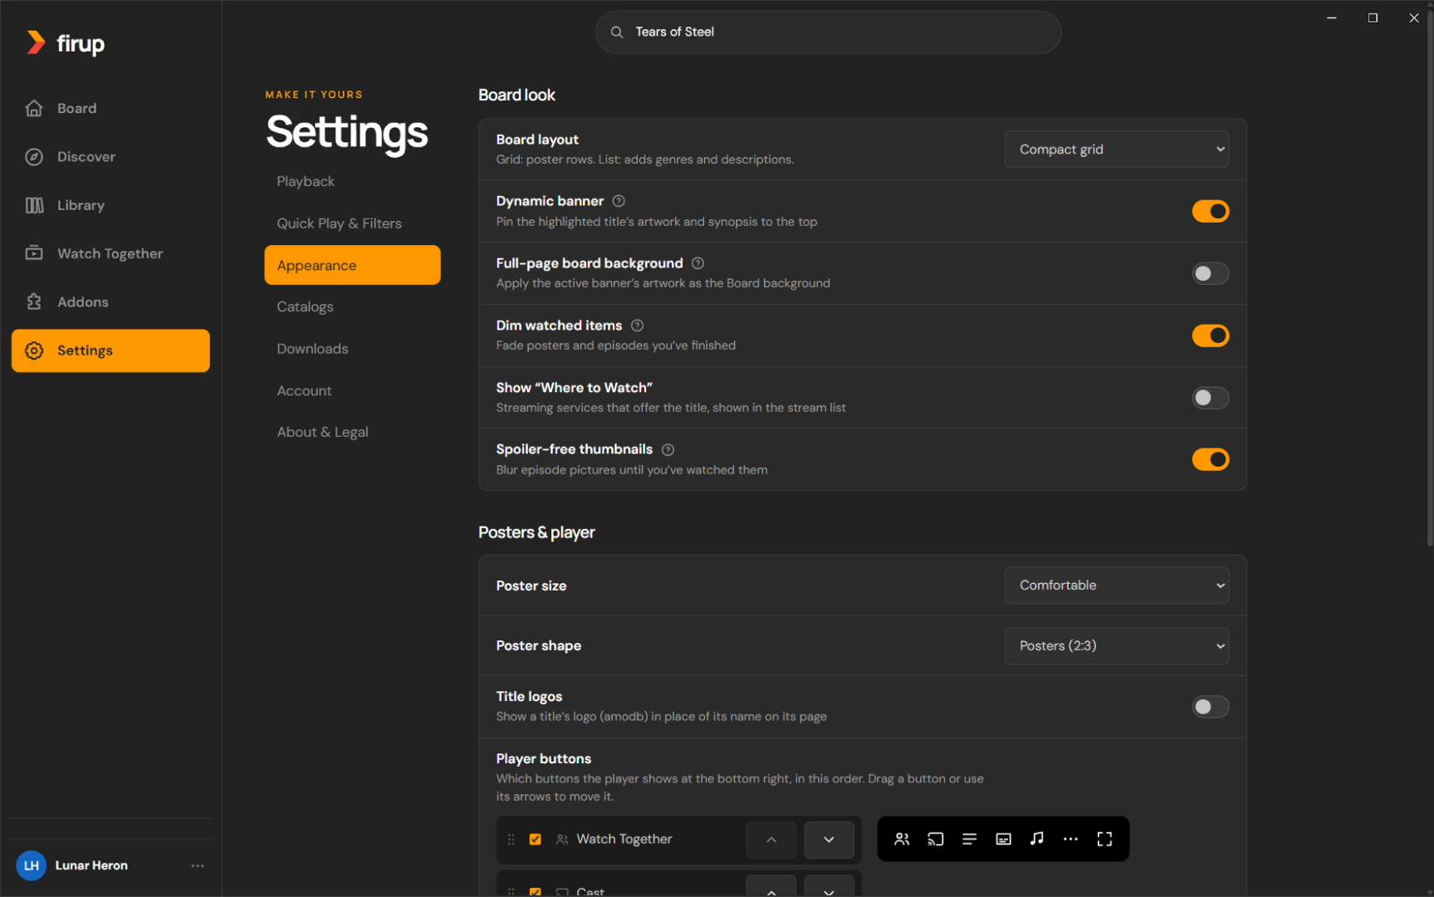Go to Catalogs settings

pyautogui.click(x=352, y=306)
